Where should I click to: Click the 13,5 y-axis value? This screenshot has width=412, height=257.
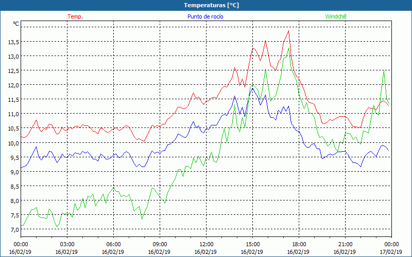[13, 42]
